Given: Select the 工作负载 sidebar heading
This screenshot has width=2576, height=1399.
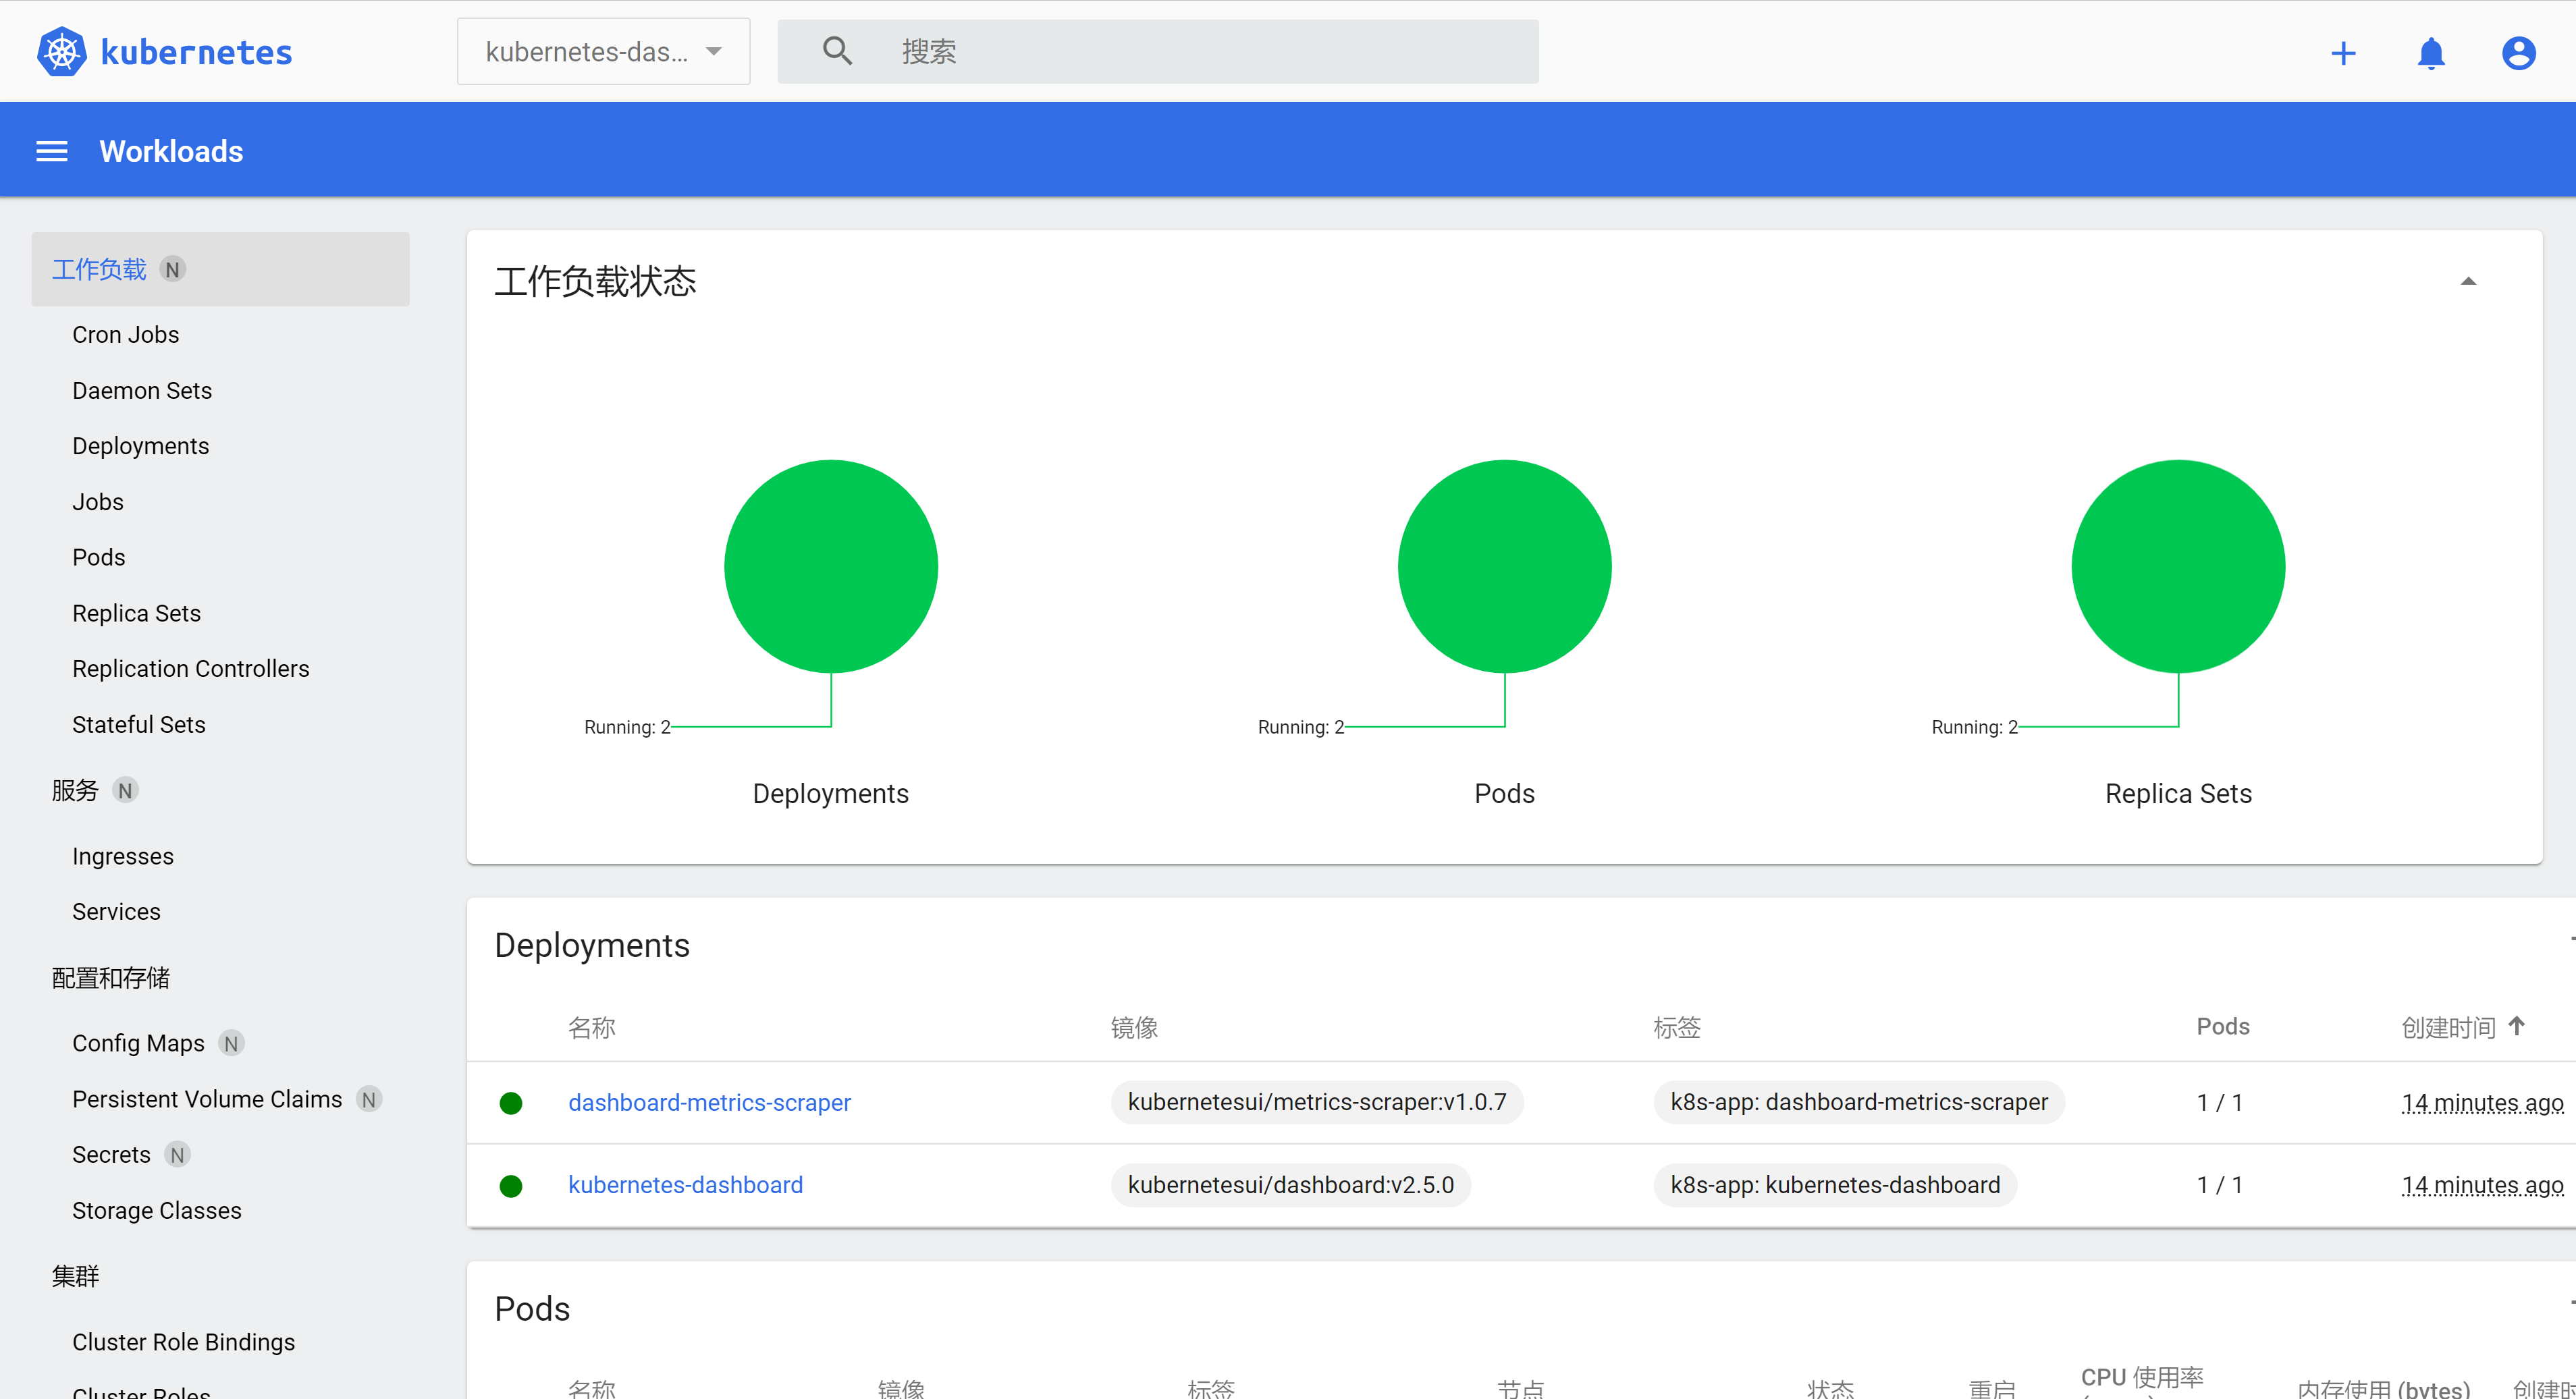Looking at the screenshot, I should tap(99, 269).
